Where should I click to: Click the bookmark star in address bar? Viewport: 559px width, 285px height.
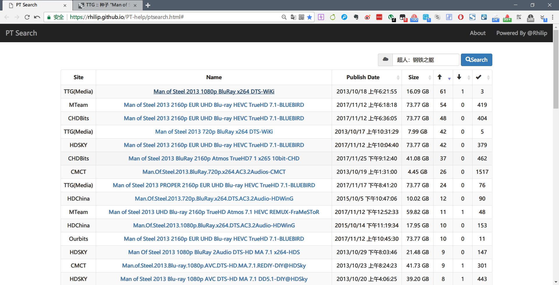(x=309, y=17)
